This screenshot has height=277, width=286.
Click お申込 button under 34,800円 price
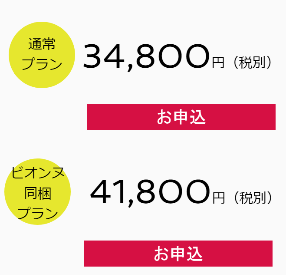[x=181, y=117]
